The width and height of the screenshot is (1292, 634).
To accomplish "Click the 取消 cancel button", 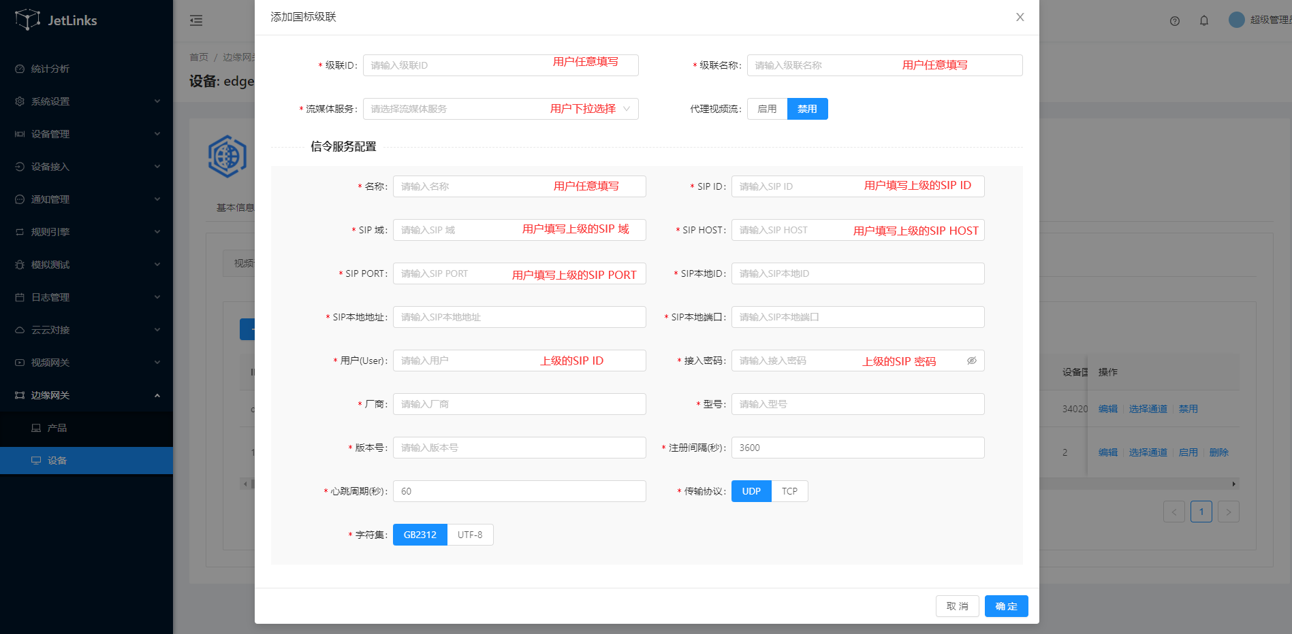I will (x=957, y=606).
